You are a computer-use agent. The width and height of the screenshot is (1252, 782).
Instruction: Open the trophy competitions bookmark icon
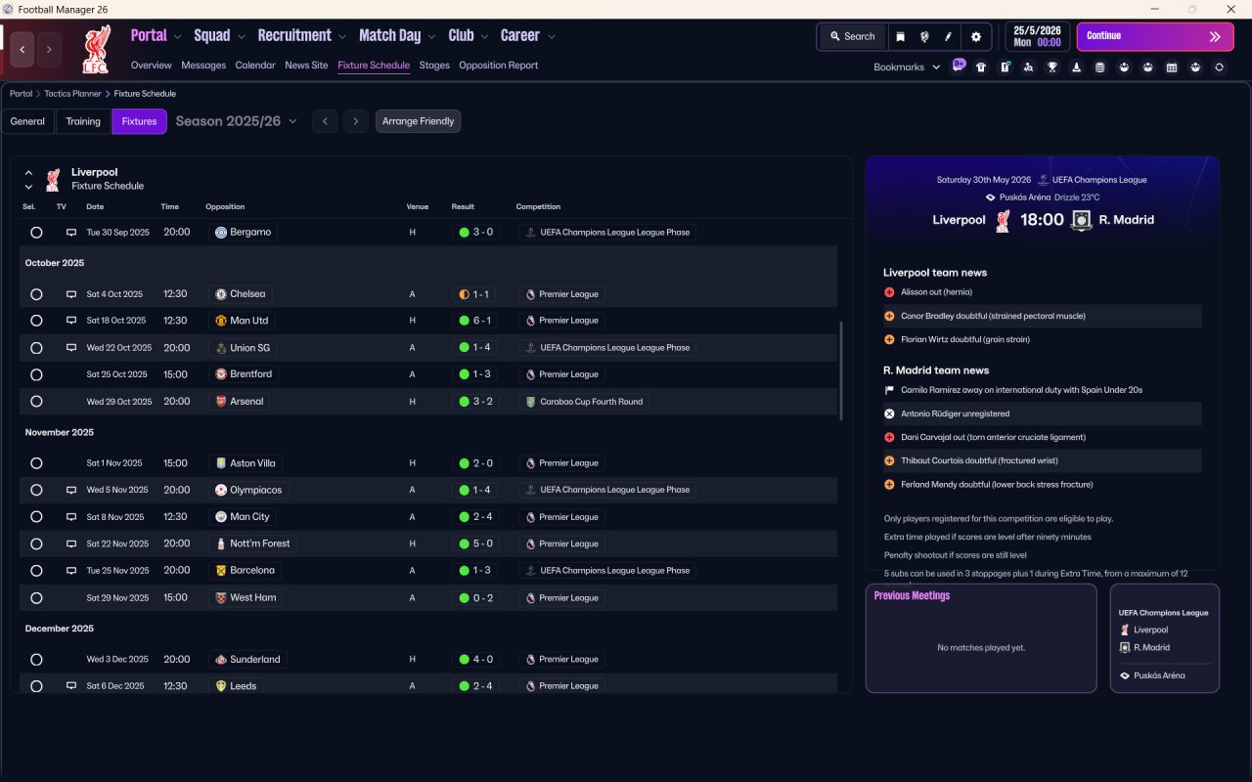click(x=1052, y=67)
